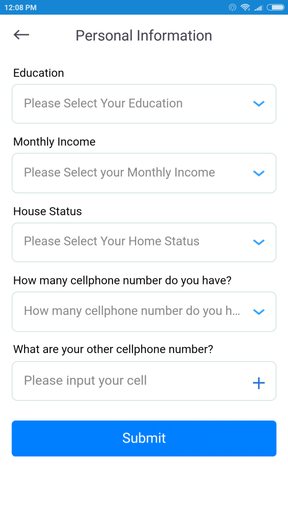Select 'Please Select Your Education' field

144,104
